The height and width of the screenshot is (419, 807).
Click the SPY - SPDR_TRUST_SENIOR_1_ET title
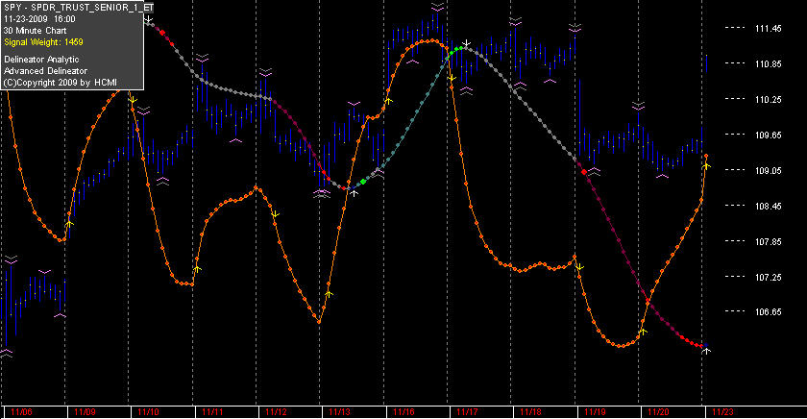[x=78, y=8]
